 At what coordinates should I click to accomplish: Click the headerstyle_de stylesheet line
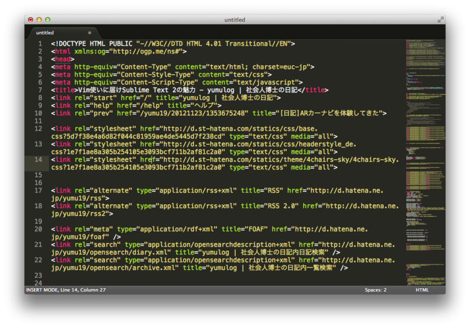click(203, 148)
